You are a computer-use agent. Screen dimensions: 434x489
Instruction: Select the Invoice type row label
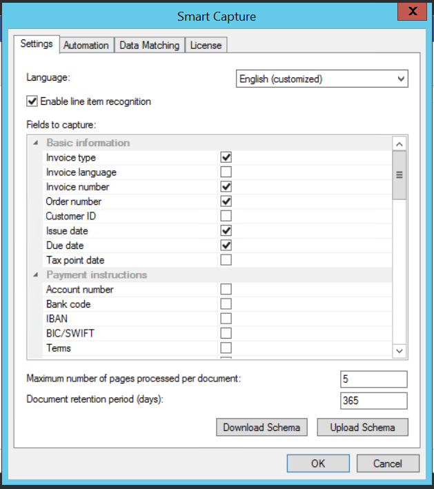71,157
